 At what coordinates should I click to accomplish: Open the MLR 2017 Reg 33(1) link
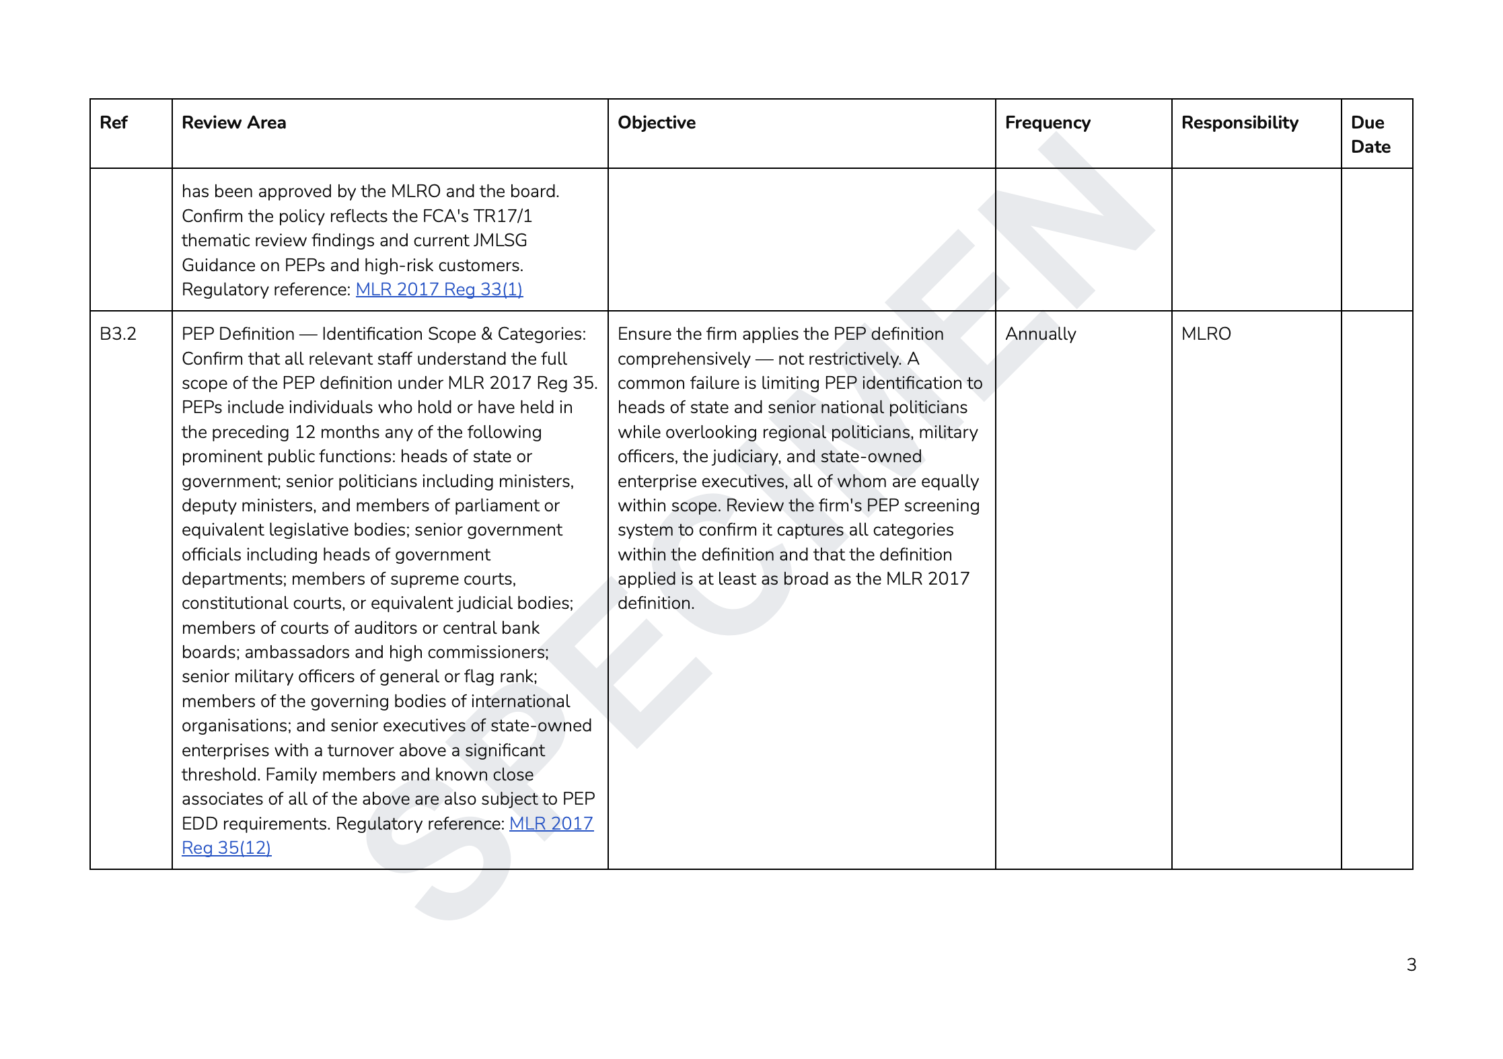439,289
